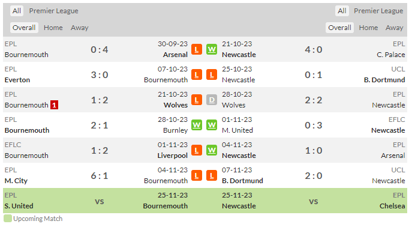Switch right panel to Away matches
The width and height of the screenshot is (409, 233).
click(394, 28)
